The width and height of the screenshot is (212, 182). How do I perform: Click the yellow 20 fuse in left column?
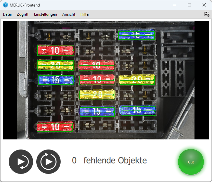[55, 65]
